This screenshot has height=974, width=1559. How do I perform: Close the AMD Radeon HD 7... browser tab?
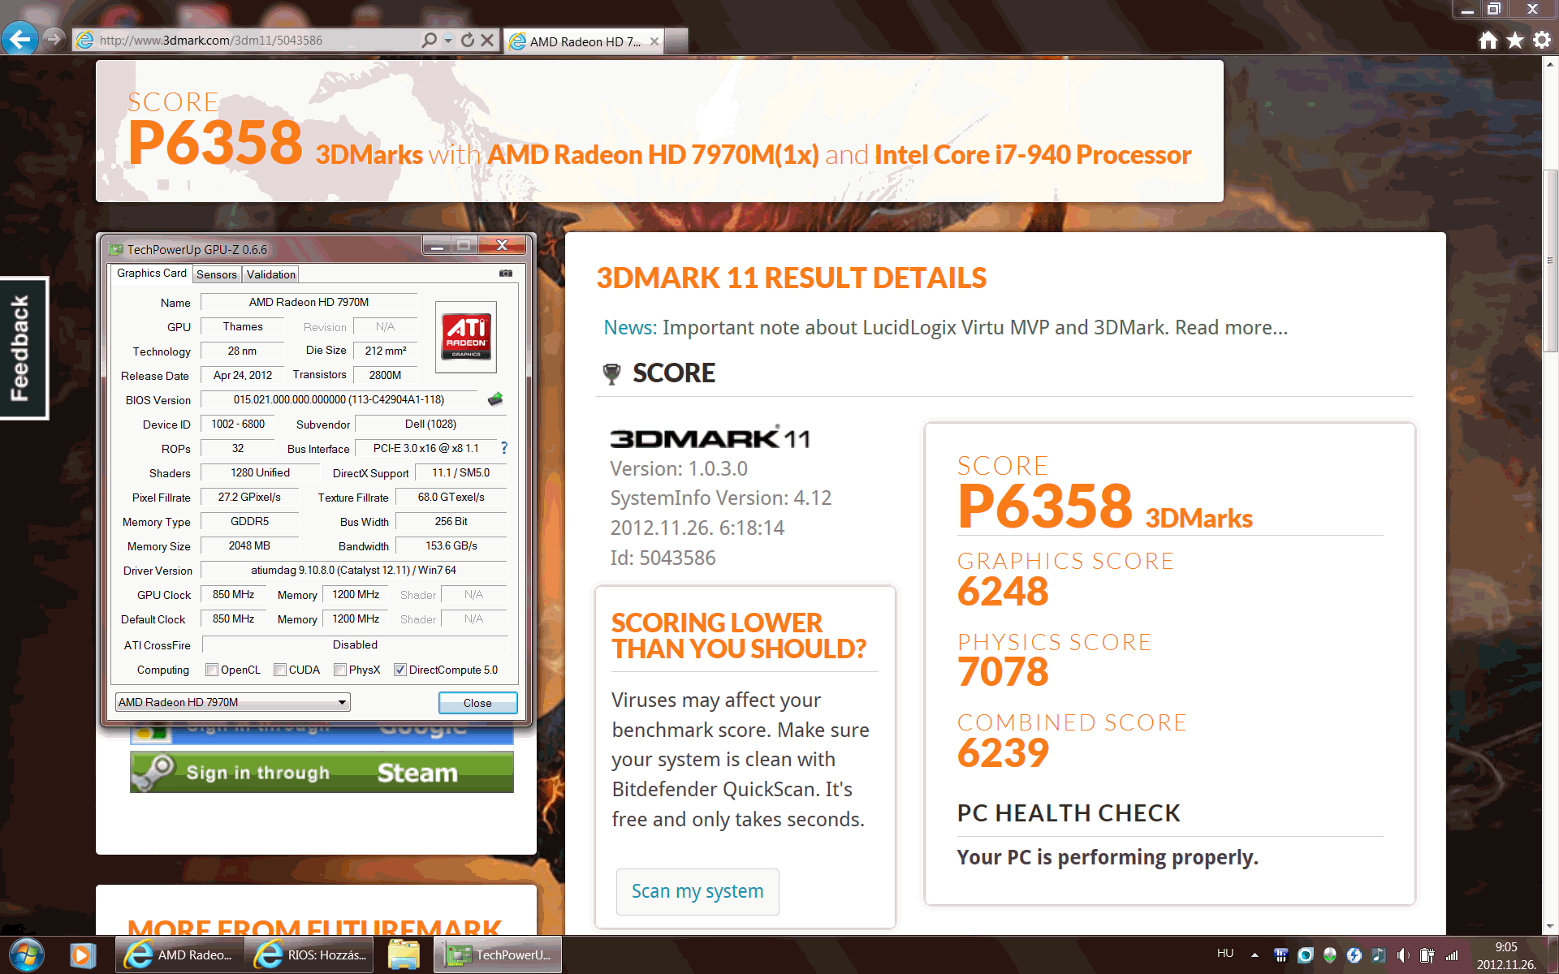point(654,41)
